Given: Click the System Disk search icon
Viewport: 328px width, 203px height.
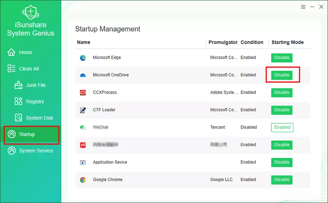Looking at the screenshot, I should pos(18,118).
